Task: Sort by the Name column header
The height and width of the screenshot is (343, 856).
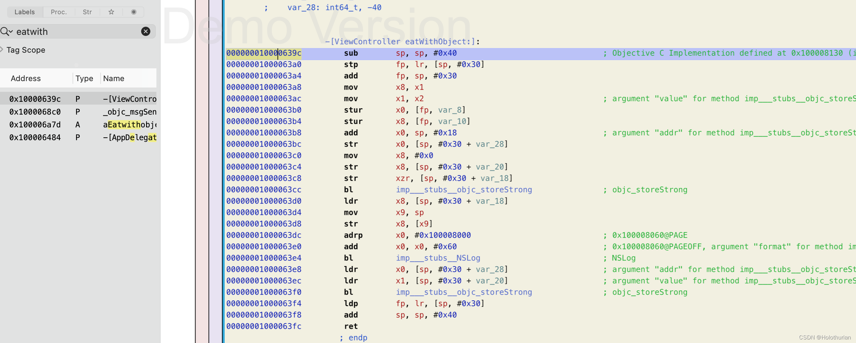Action: 114,78
